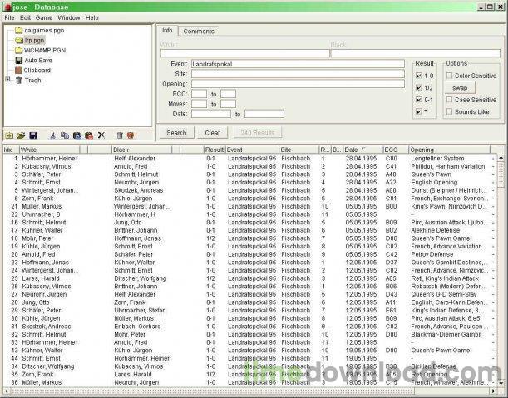Click the scissors cut icon
This screenshot has height=398, width=508.
[52, 135]
